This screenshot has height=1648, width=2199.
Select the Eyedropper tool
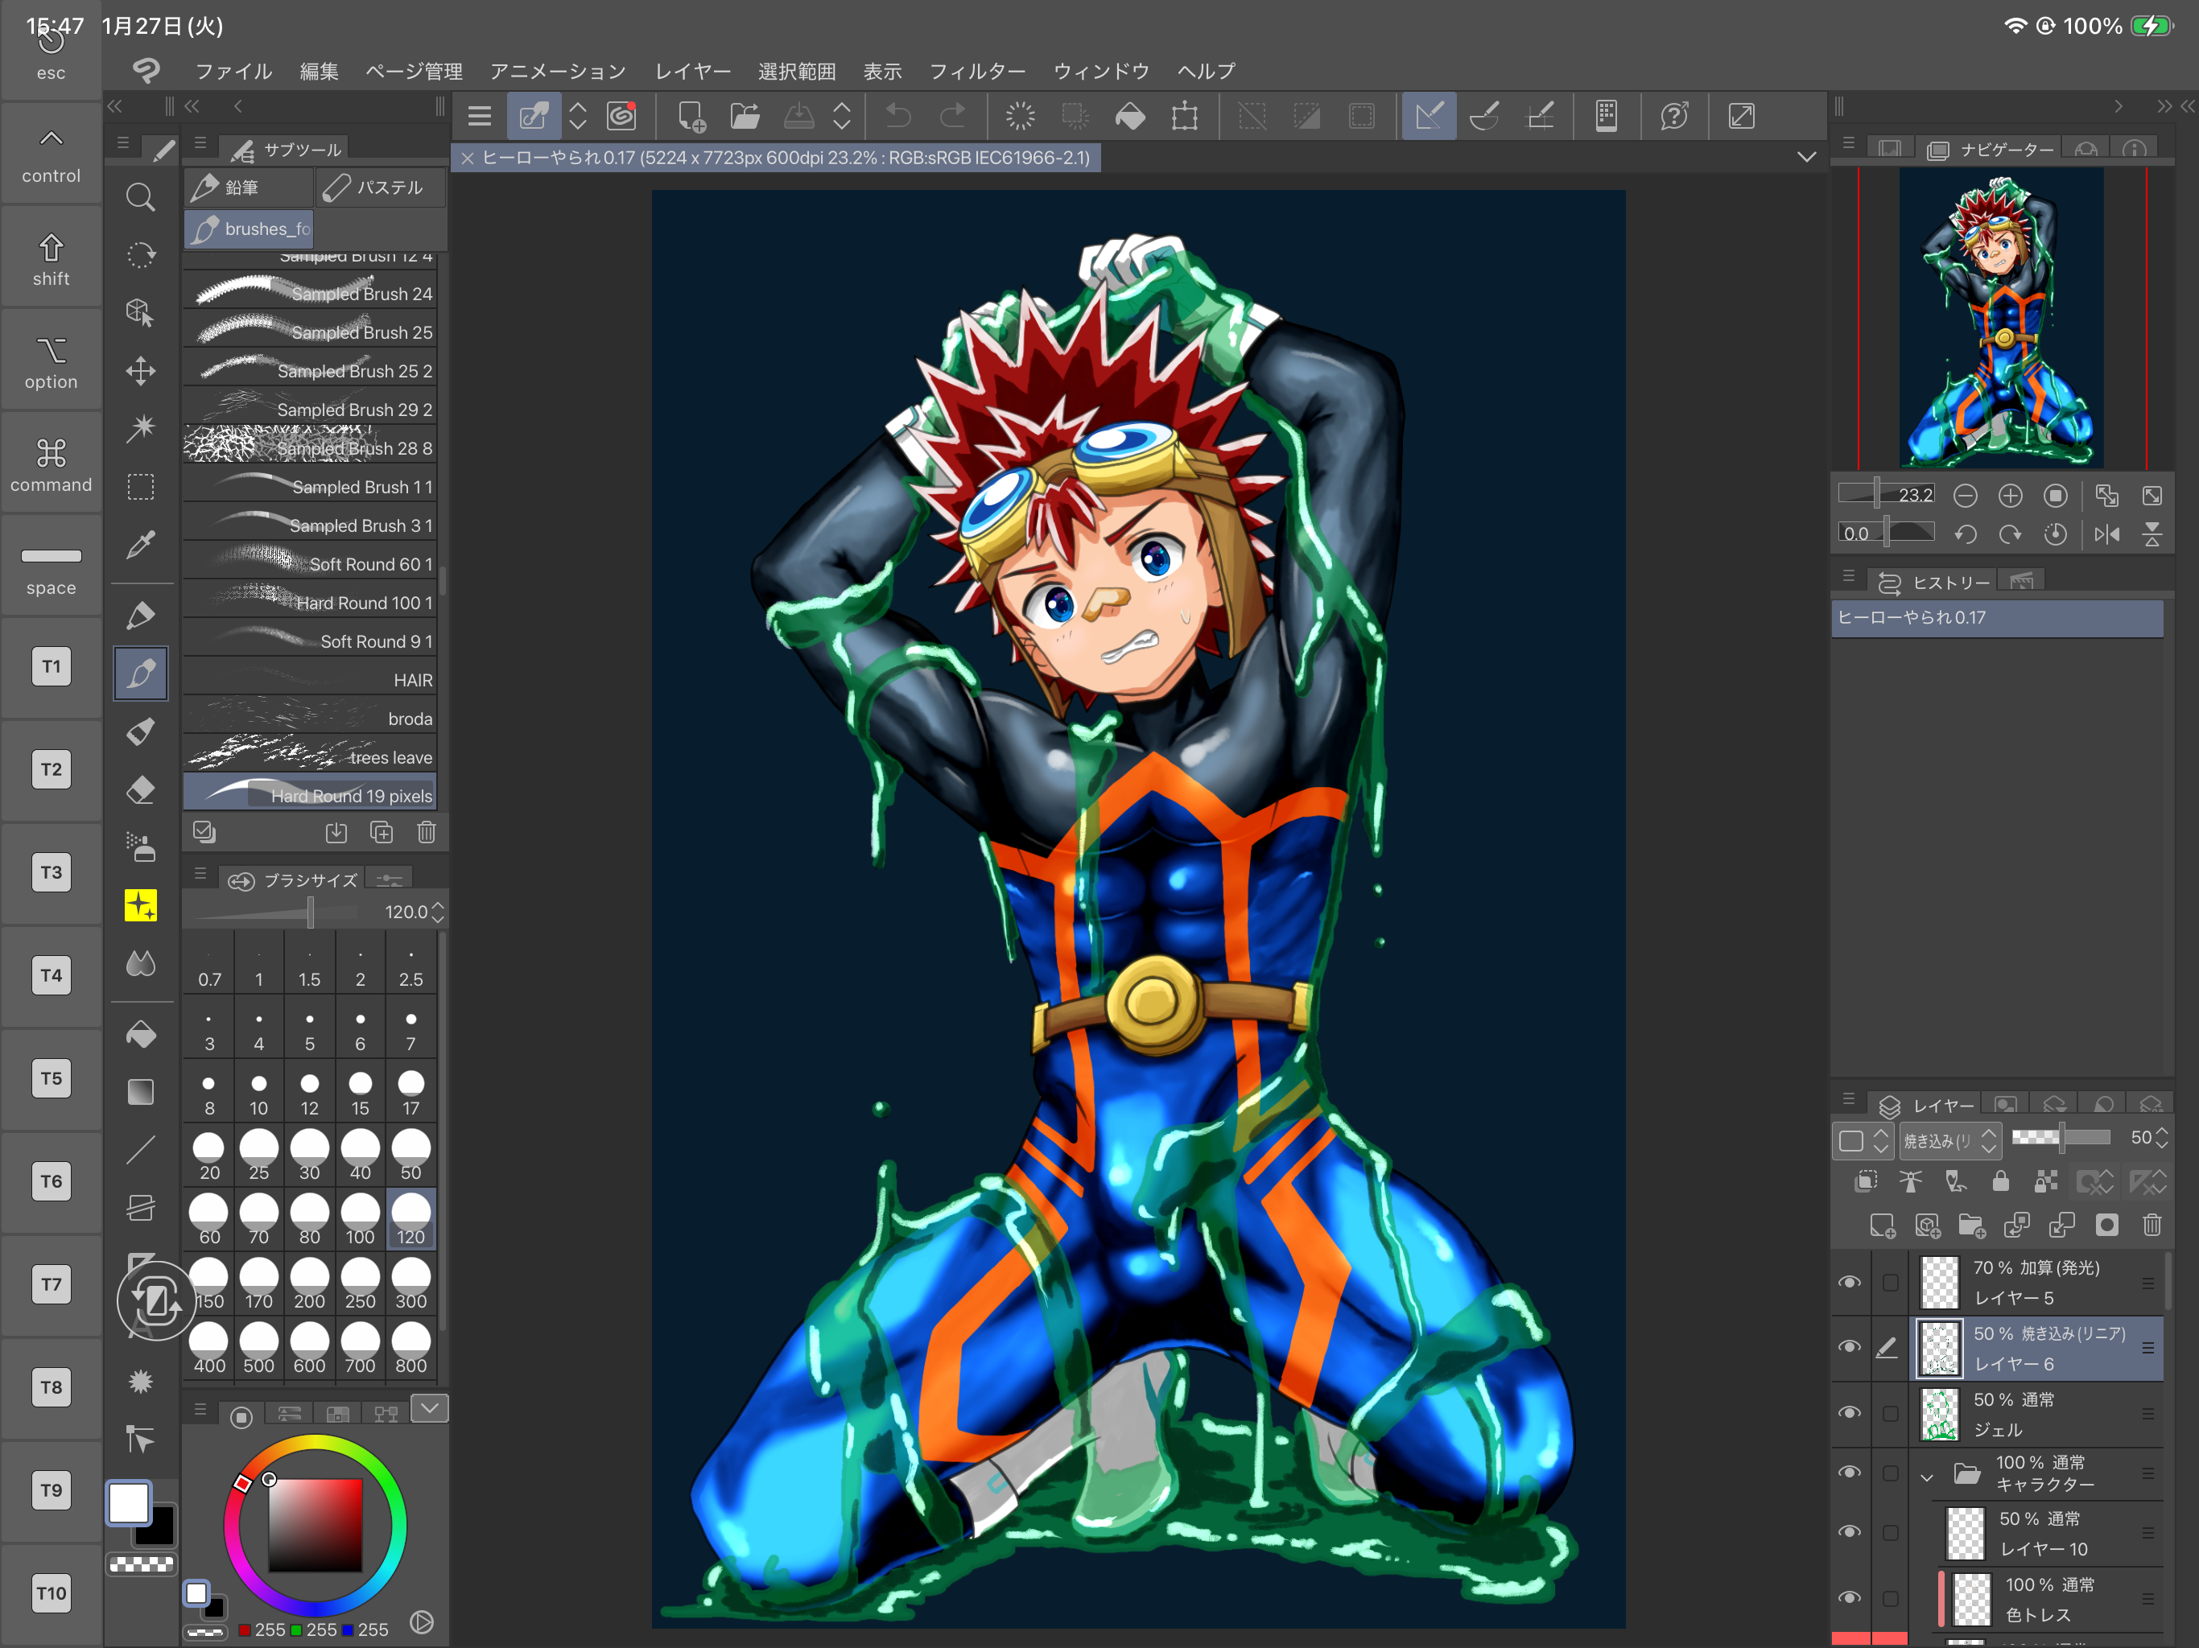[x=140, y=545]
